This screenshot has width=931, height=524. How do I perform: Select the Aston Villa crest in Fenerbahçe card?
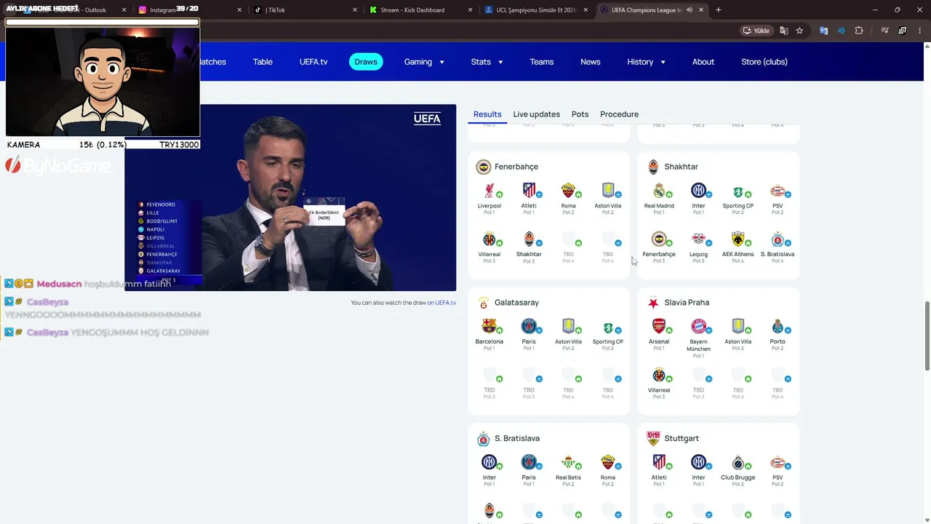point(608,191)
